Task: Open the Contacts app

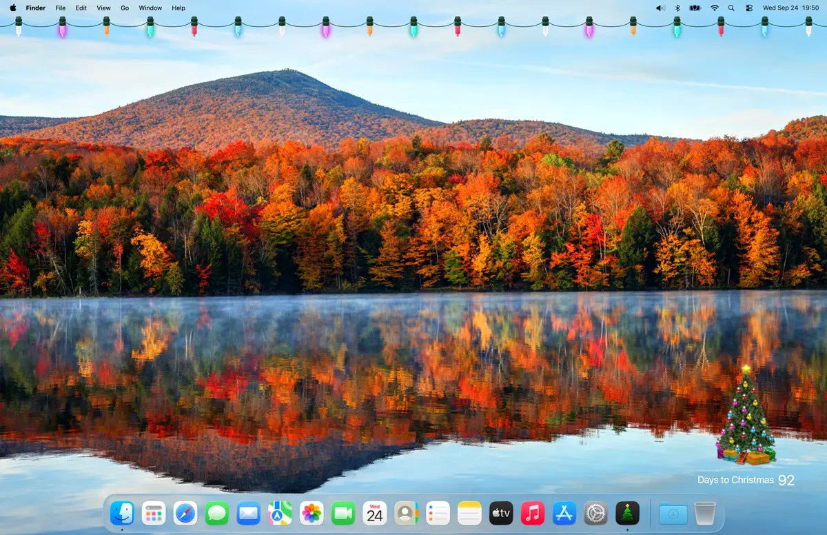Action: (406, 514)
